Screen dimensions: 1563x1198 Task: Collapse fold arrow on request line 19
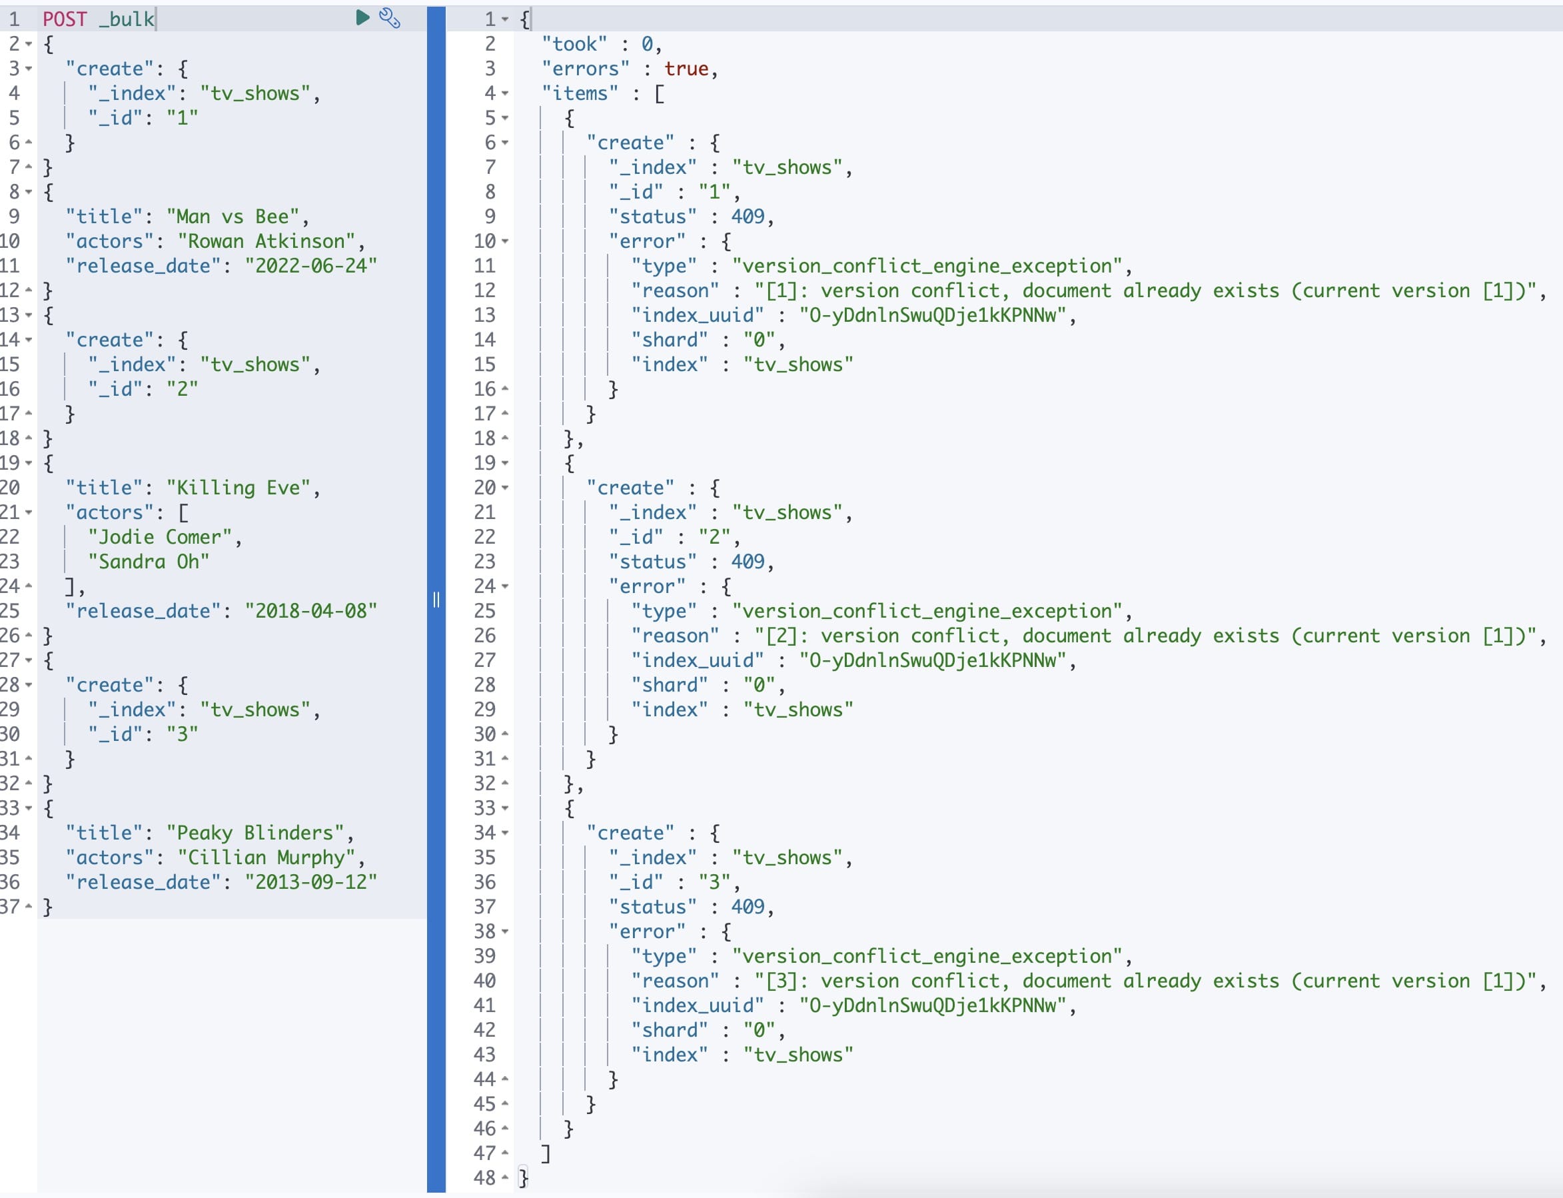(29, 463)
